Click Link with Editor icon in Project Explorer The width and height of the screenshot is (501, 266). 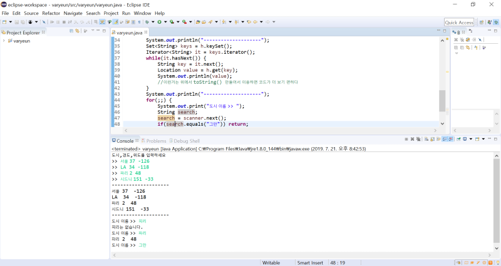click(77, 31)
